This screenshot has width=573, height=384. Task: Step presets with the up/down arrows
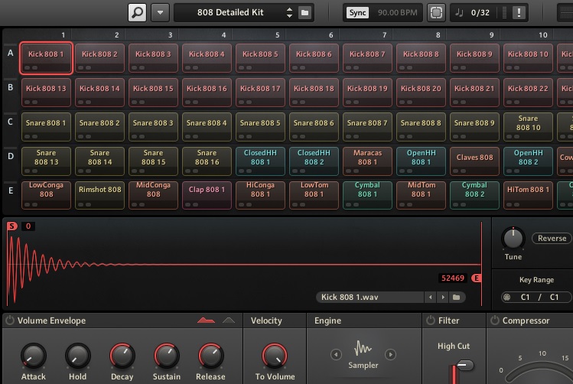click(289, 12)
